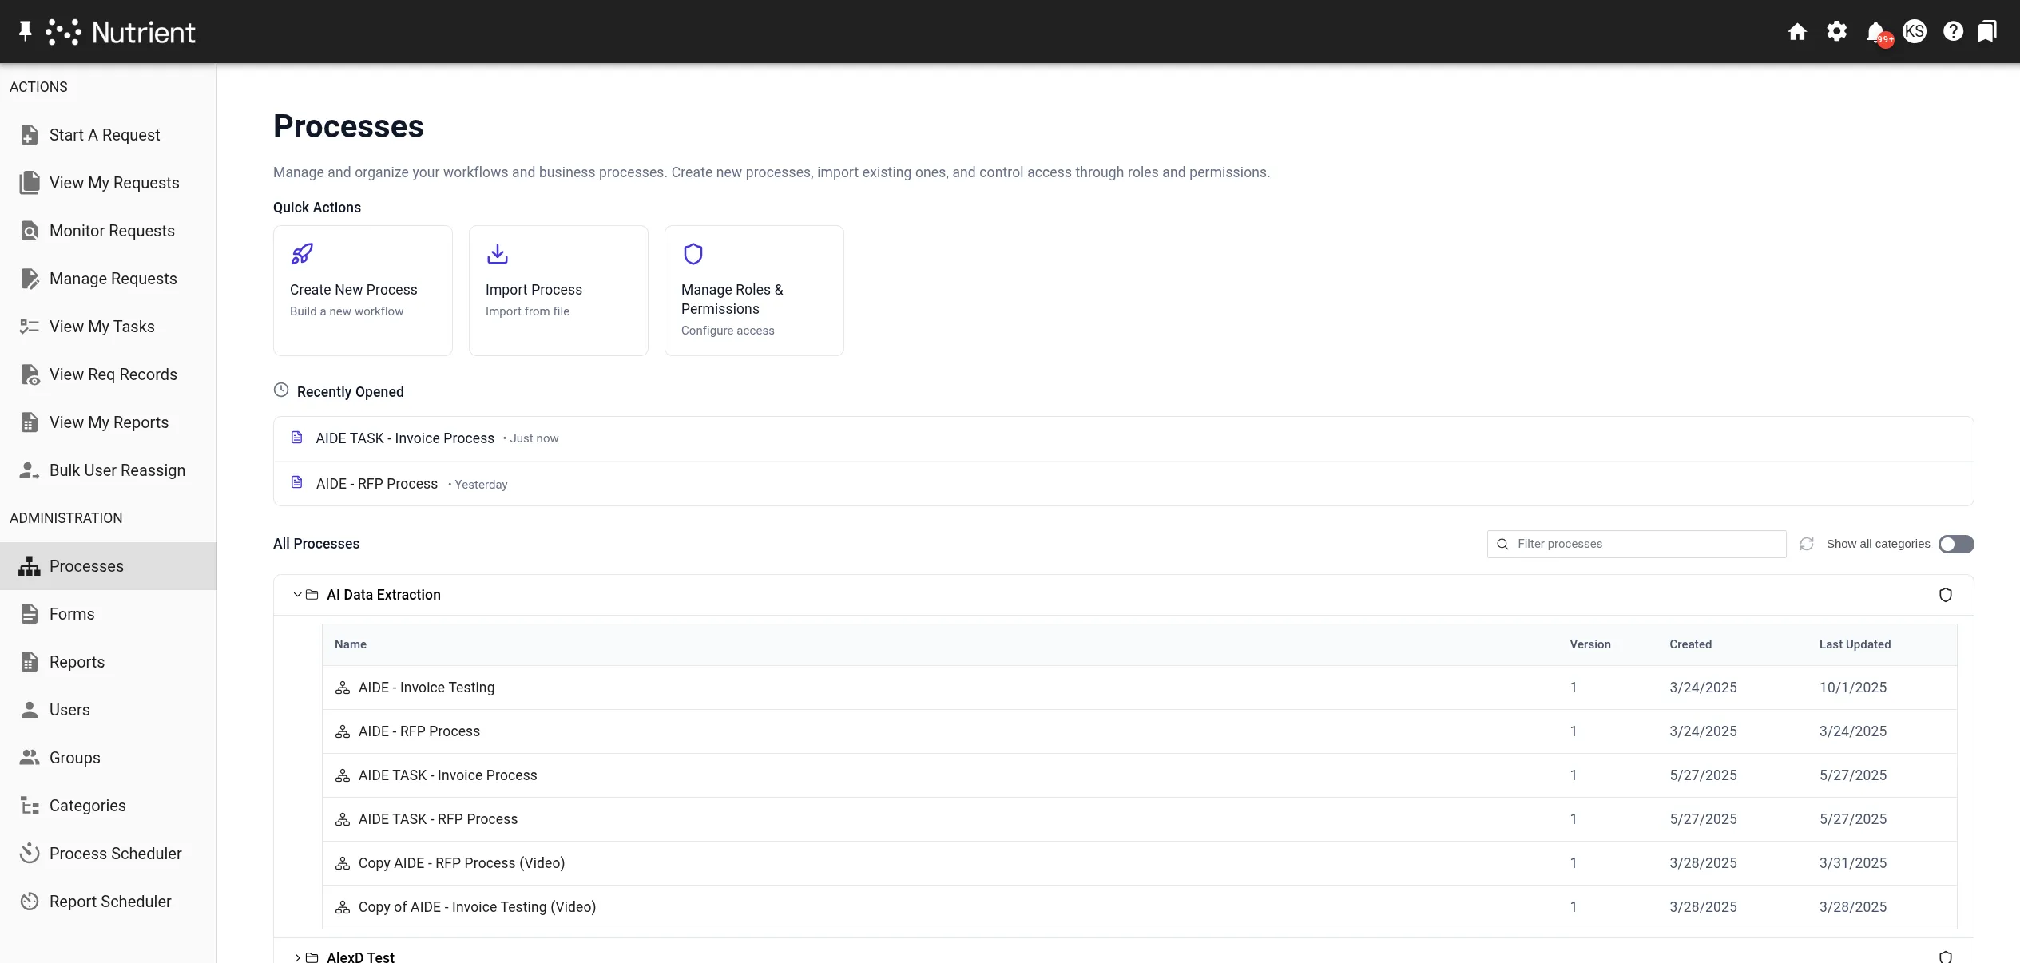Open settings with the gear icon
This screenshot has width=2020, height=963.
[x=1836, y=31]
